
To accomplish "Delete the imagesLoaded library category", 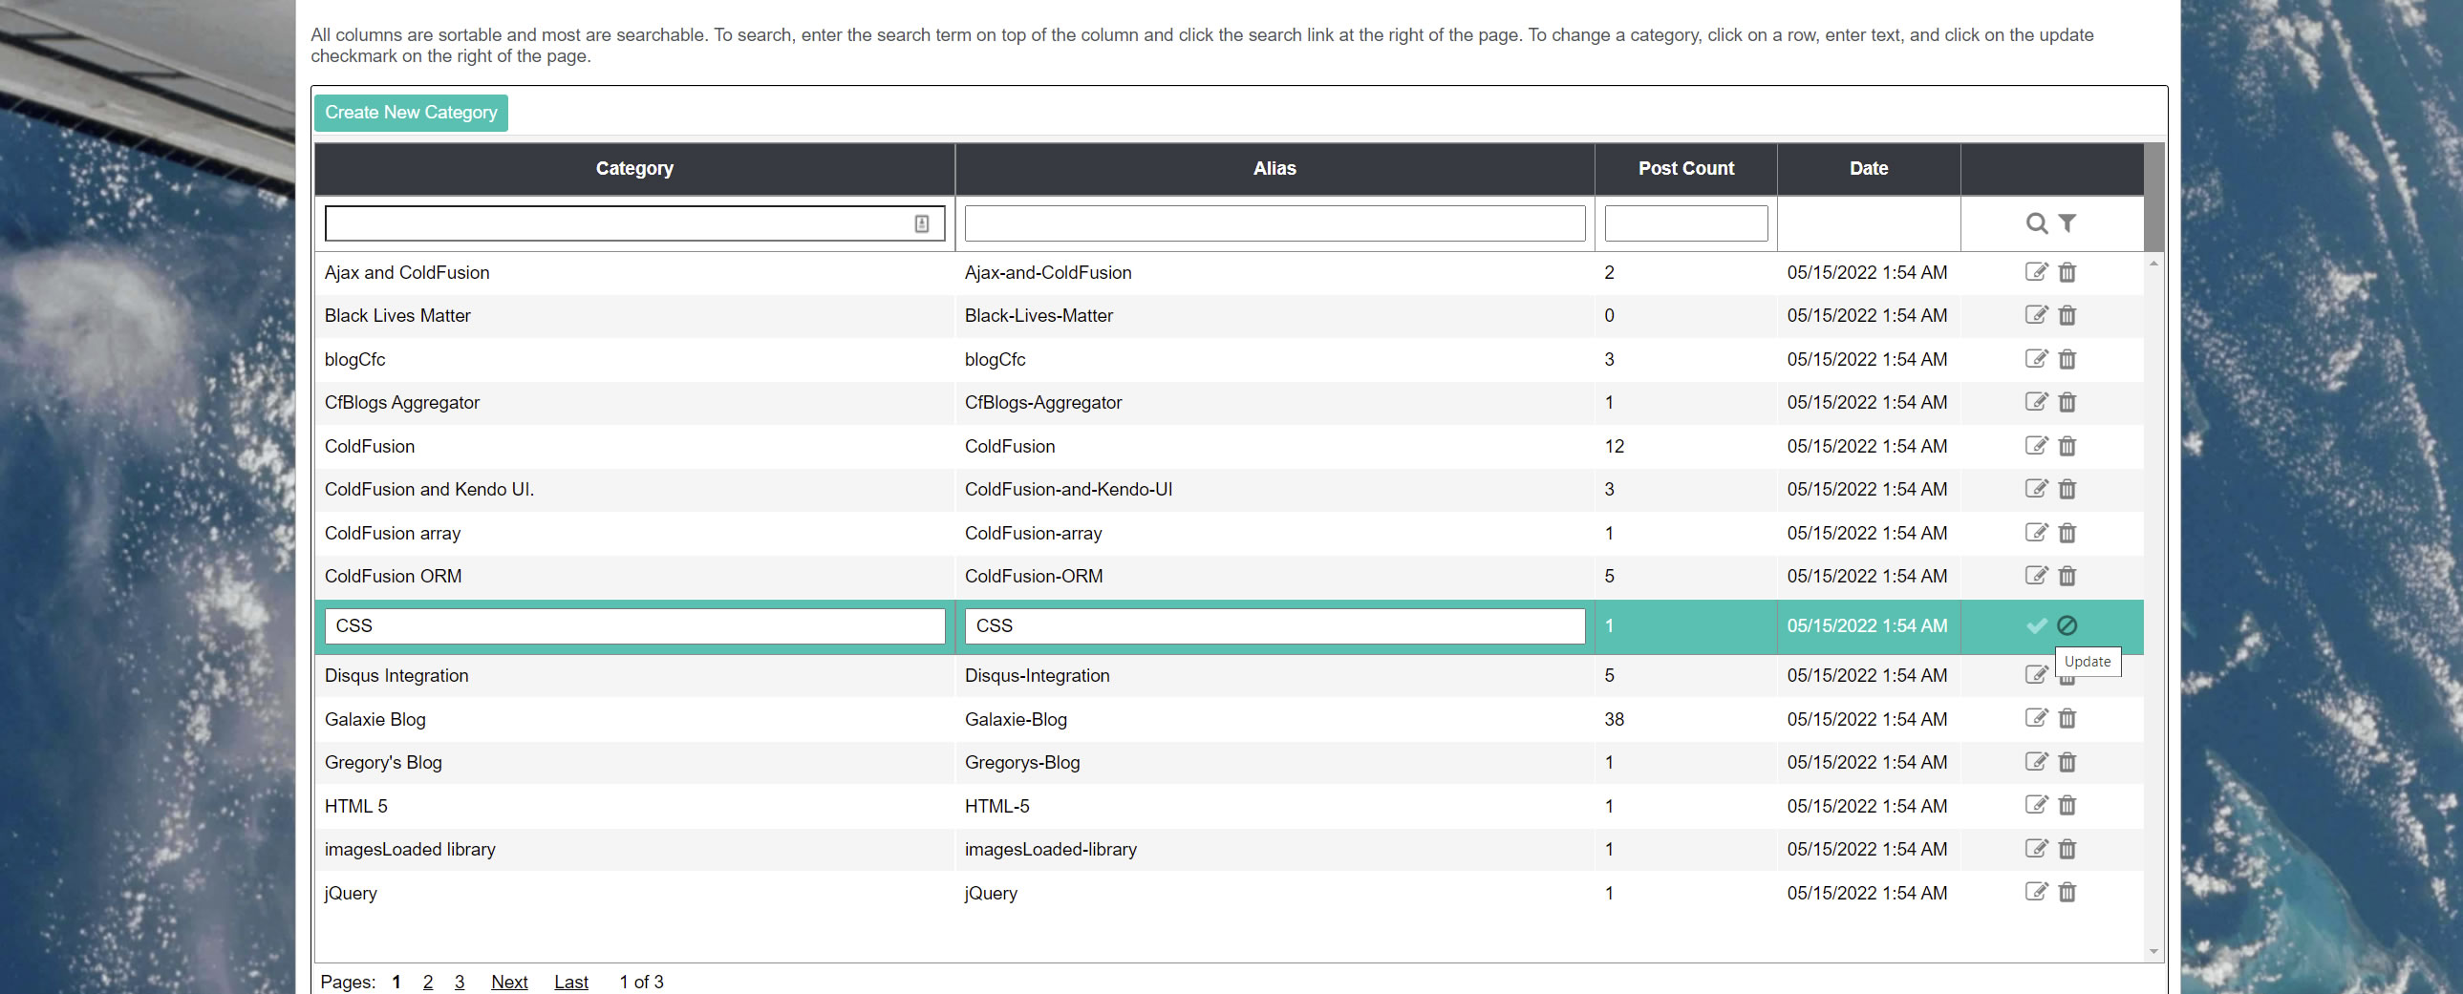I will pos(2067,850).
